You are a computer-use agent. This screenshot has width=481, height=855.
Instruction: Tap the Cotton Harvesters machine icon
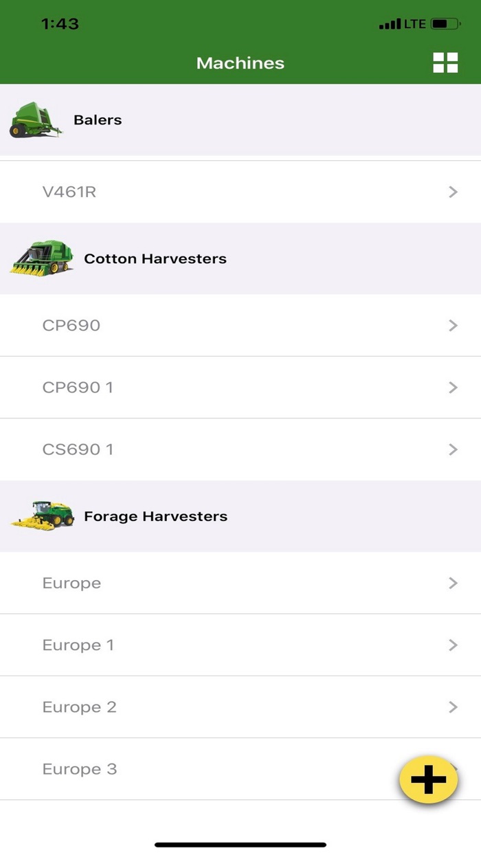point(41,258)
